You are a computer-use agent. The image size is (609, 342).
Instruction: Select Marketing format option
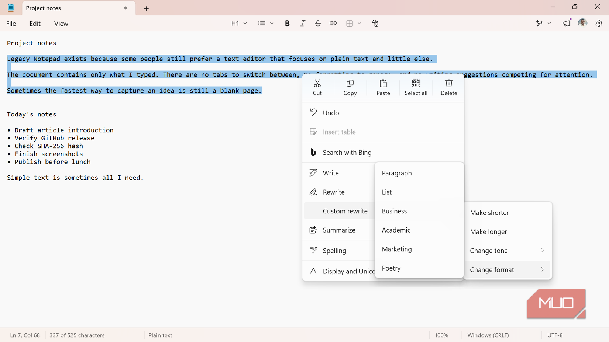click(x=419, y=249)
